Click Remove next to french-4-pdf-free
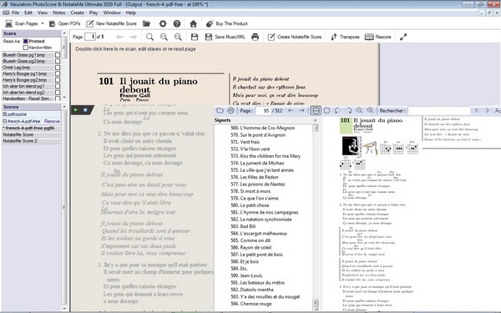Image resolution: width=501 pixels, height=313 pixels. click(x=52, y=121)
